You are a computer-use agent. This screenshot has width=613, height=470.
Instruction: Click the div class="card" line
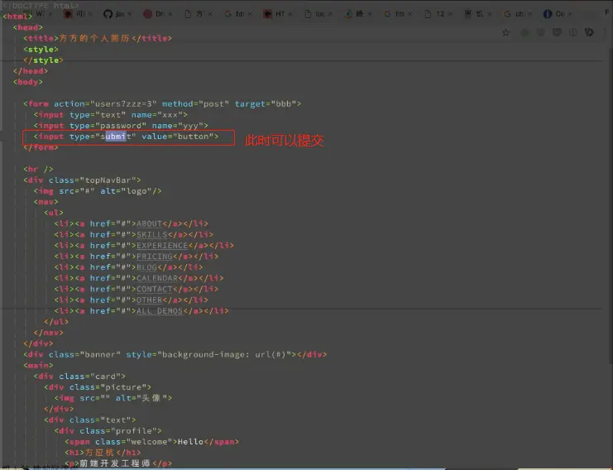pyautogui.click(x=79, y=376)
